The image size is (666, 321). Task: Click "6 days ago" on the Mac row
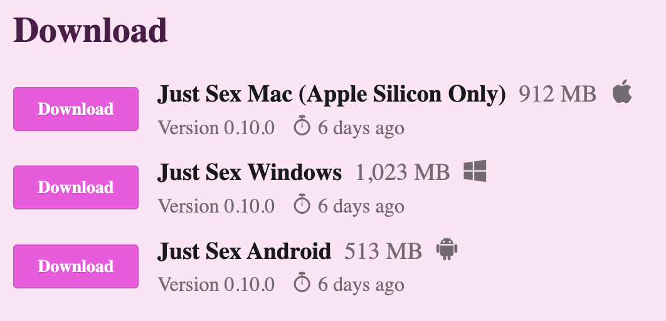point(361,128)
